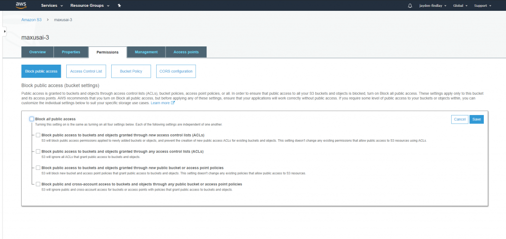Click the AWS logo home icon

click(x=21, y=5)
